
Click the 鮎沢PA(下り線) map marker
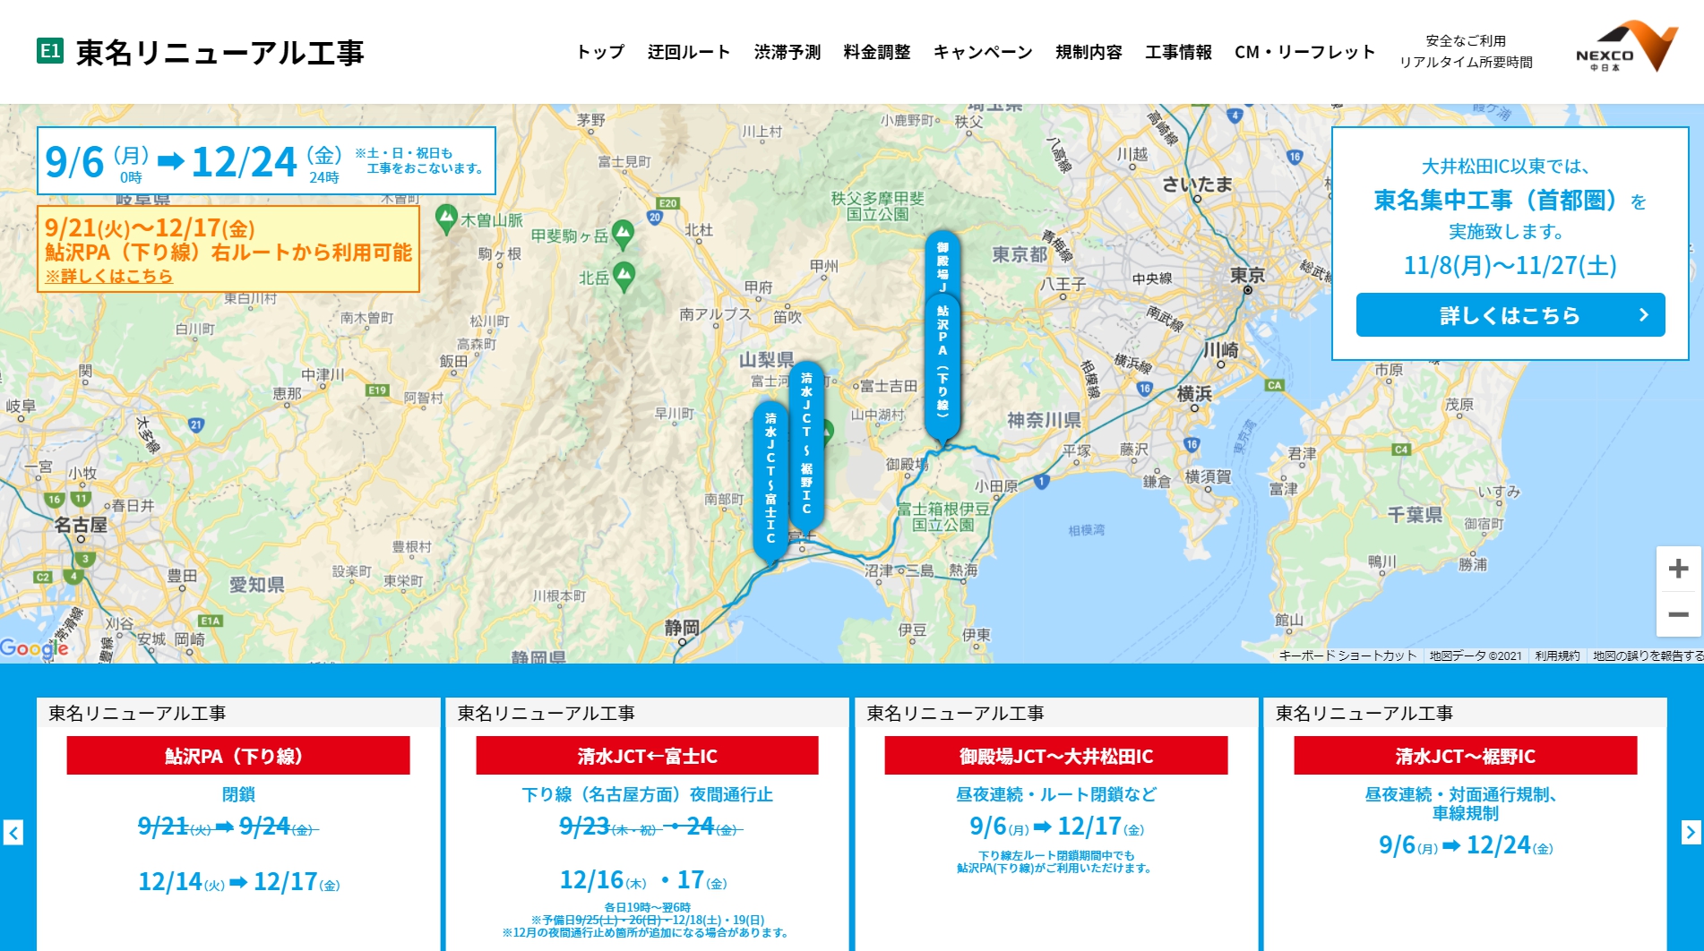(x=942, y=369)
